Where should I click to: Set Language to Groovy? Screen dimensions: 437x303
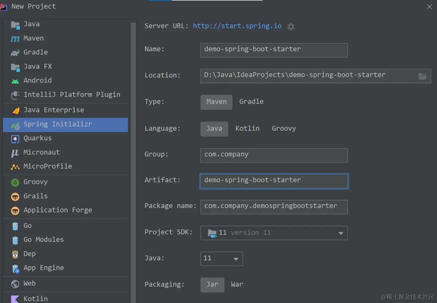coord(284,129)
